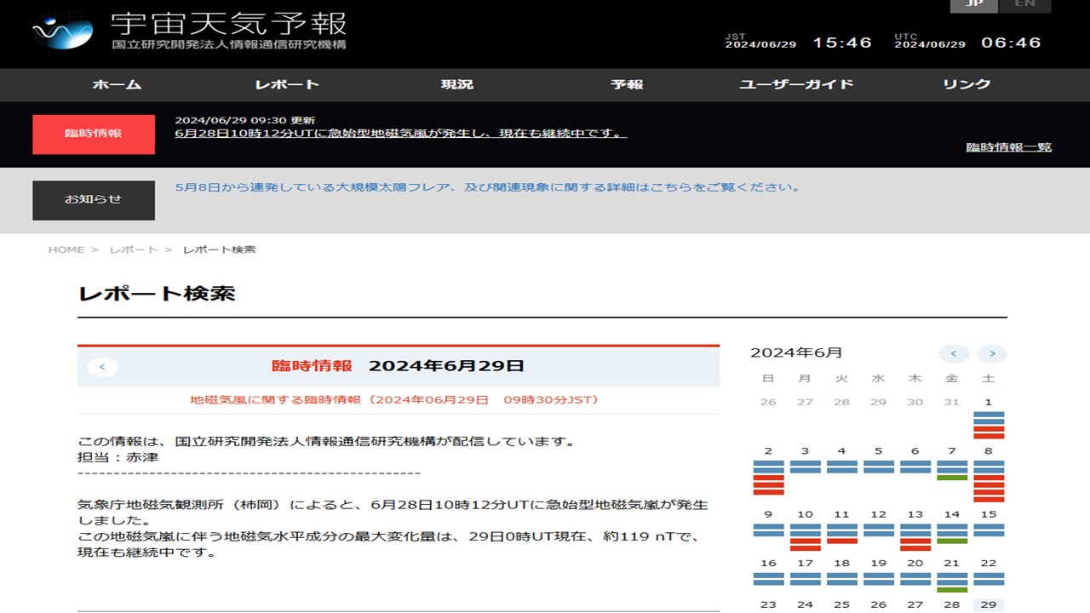Screen dimensions: 1090x613
Task: Open red report bar under June 10
Action: [805, 541]
